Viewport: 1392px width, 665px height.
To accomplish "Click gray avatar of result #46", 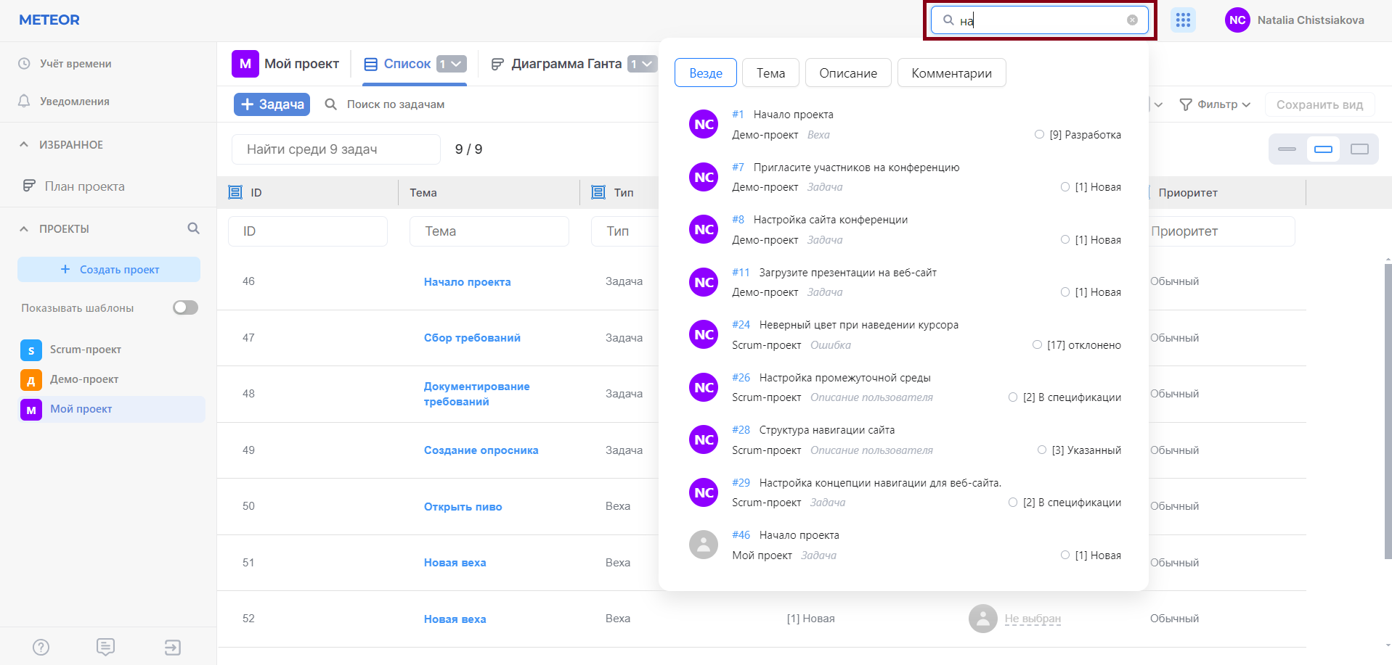I will [x=704, y=545].
